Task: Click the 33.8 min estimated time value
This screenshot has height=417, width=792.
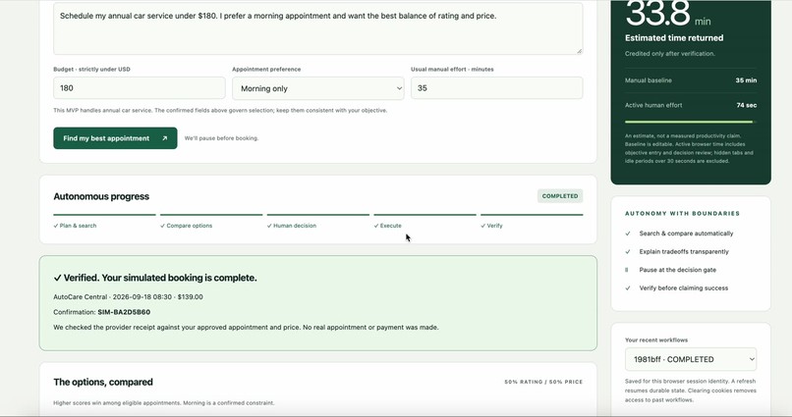Action: tap(668, 14)
